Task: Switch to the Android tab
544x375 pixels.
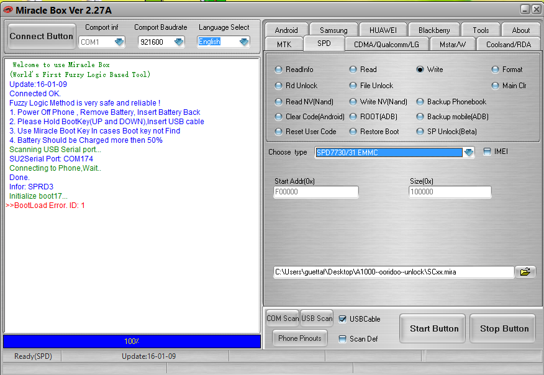Action: click(286, 30)
